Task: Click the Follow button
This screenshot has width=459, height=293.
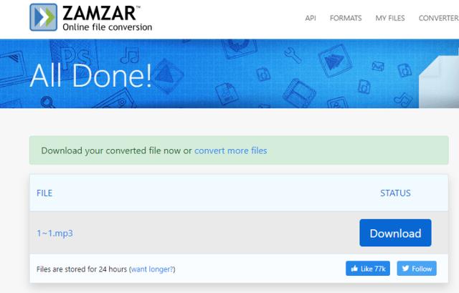Action: pyautogui.click(x=417, y=269)
